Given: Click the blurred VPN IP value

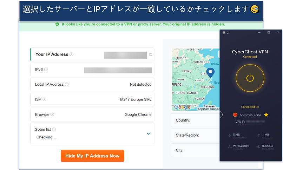Looking at the screenshot, I should pyautogui.click(x=255, y=122).
